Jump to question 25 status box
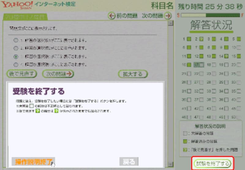 click(x=239, y=74)
